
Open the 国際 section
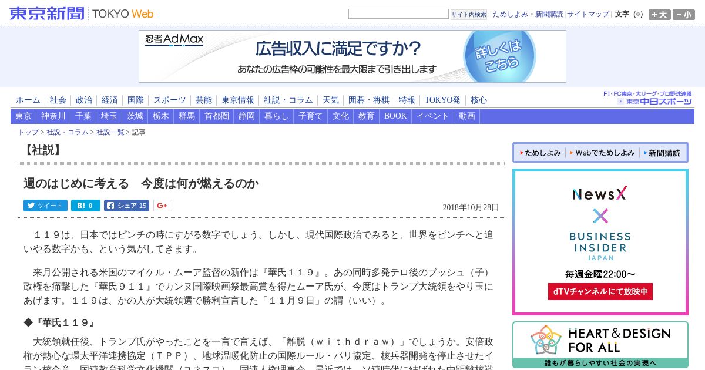[x=135, y=100]
